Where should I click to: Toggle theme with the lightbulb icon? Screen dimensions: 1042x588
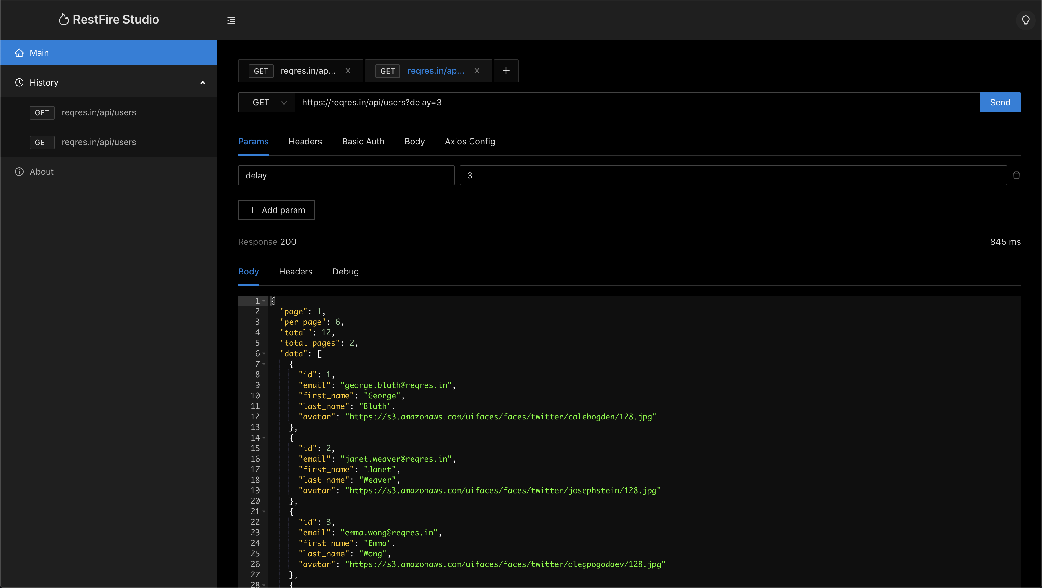click(x=1026, y=20)
